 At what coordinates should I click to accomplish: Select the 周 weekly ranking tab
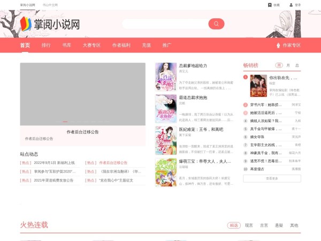(x=279, y=65)
